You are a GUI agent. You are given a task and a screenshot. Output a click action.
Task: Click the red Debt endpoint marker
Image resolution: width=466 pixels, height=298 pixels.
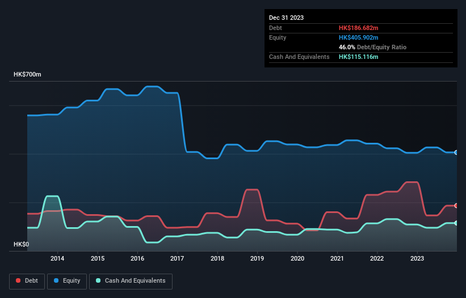tap(456, 206)
